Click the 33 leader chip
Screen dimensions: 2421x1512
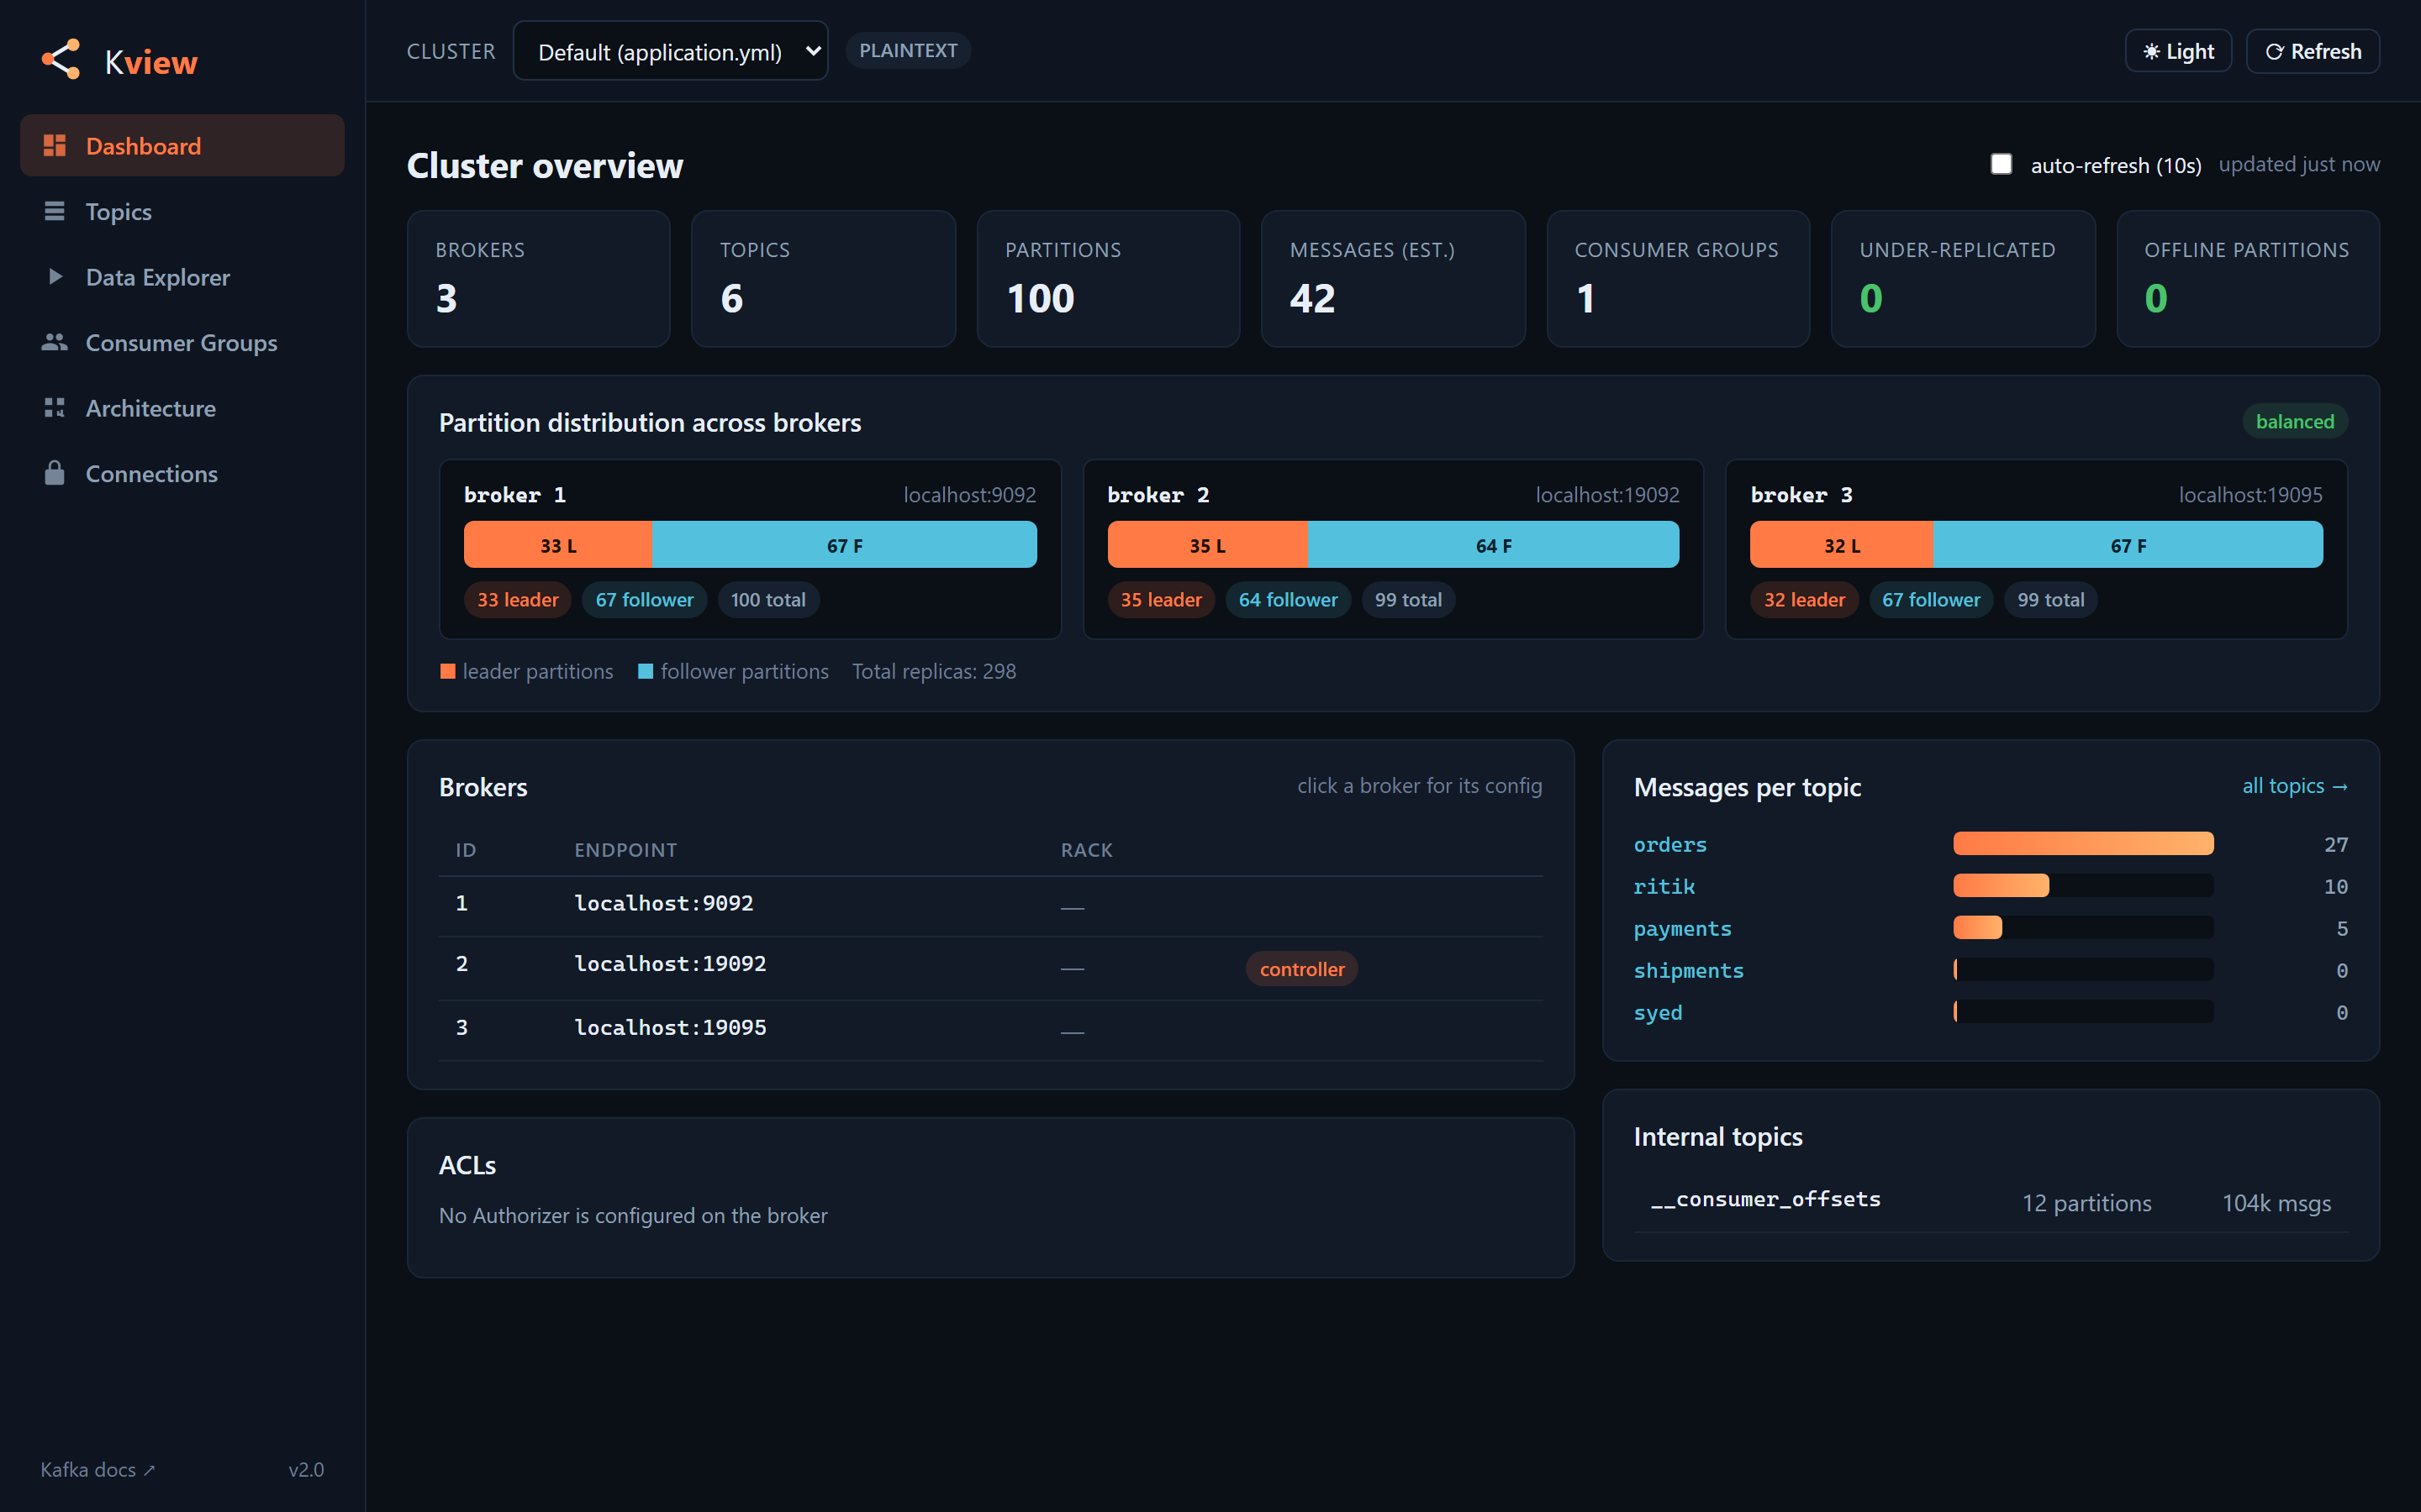click(517, 599)
